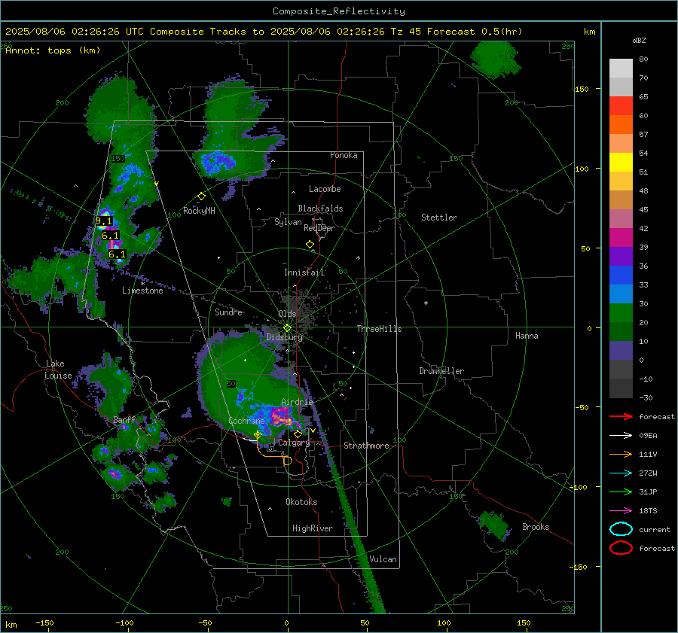Click the Ponoka label
The image size is (678, 633).
click(344, 155)
